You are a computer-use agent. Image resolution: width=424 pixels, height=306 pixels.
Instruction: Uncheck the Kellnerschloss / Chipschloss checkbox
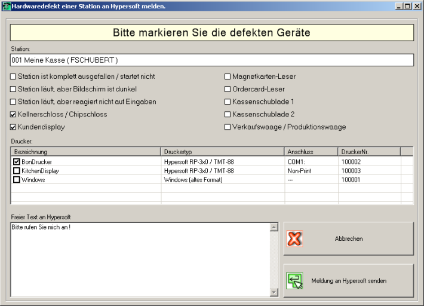13,114
